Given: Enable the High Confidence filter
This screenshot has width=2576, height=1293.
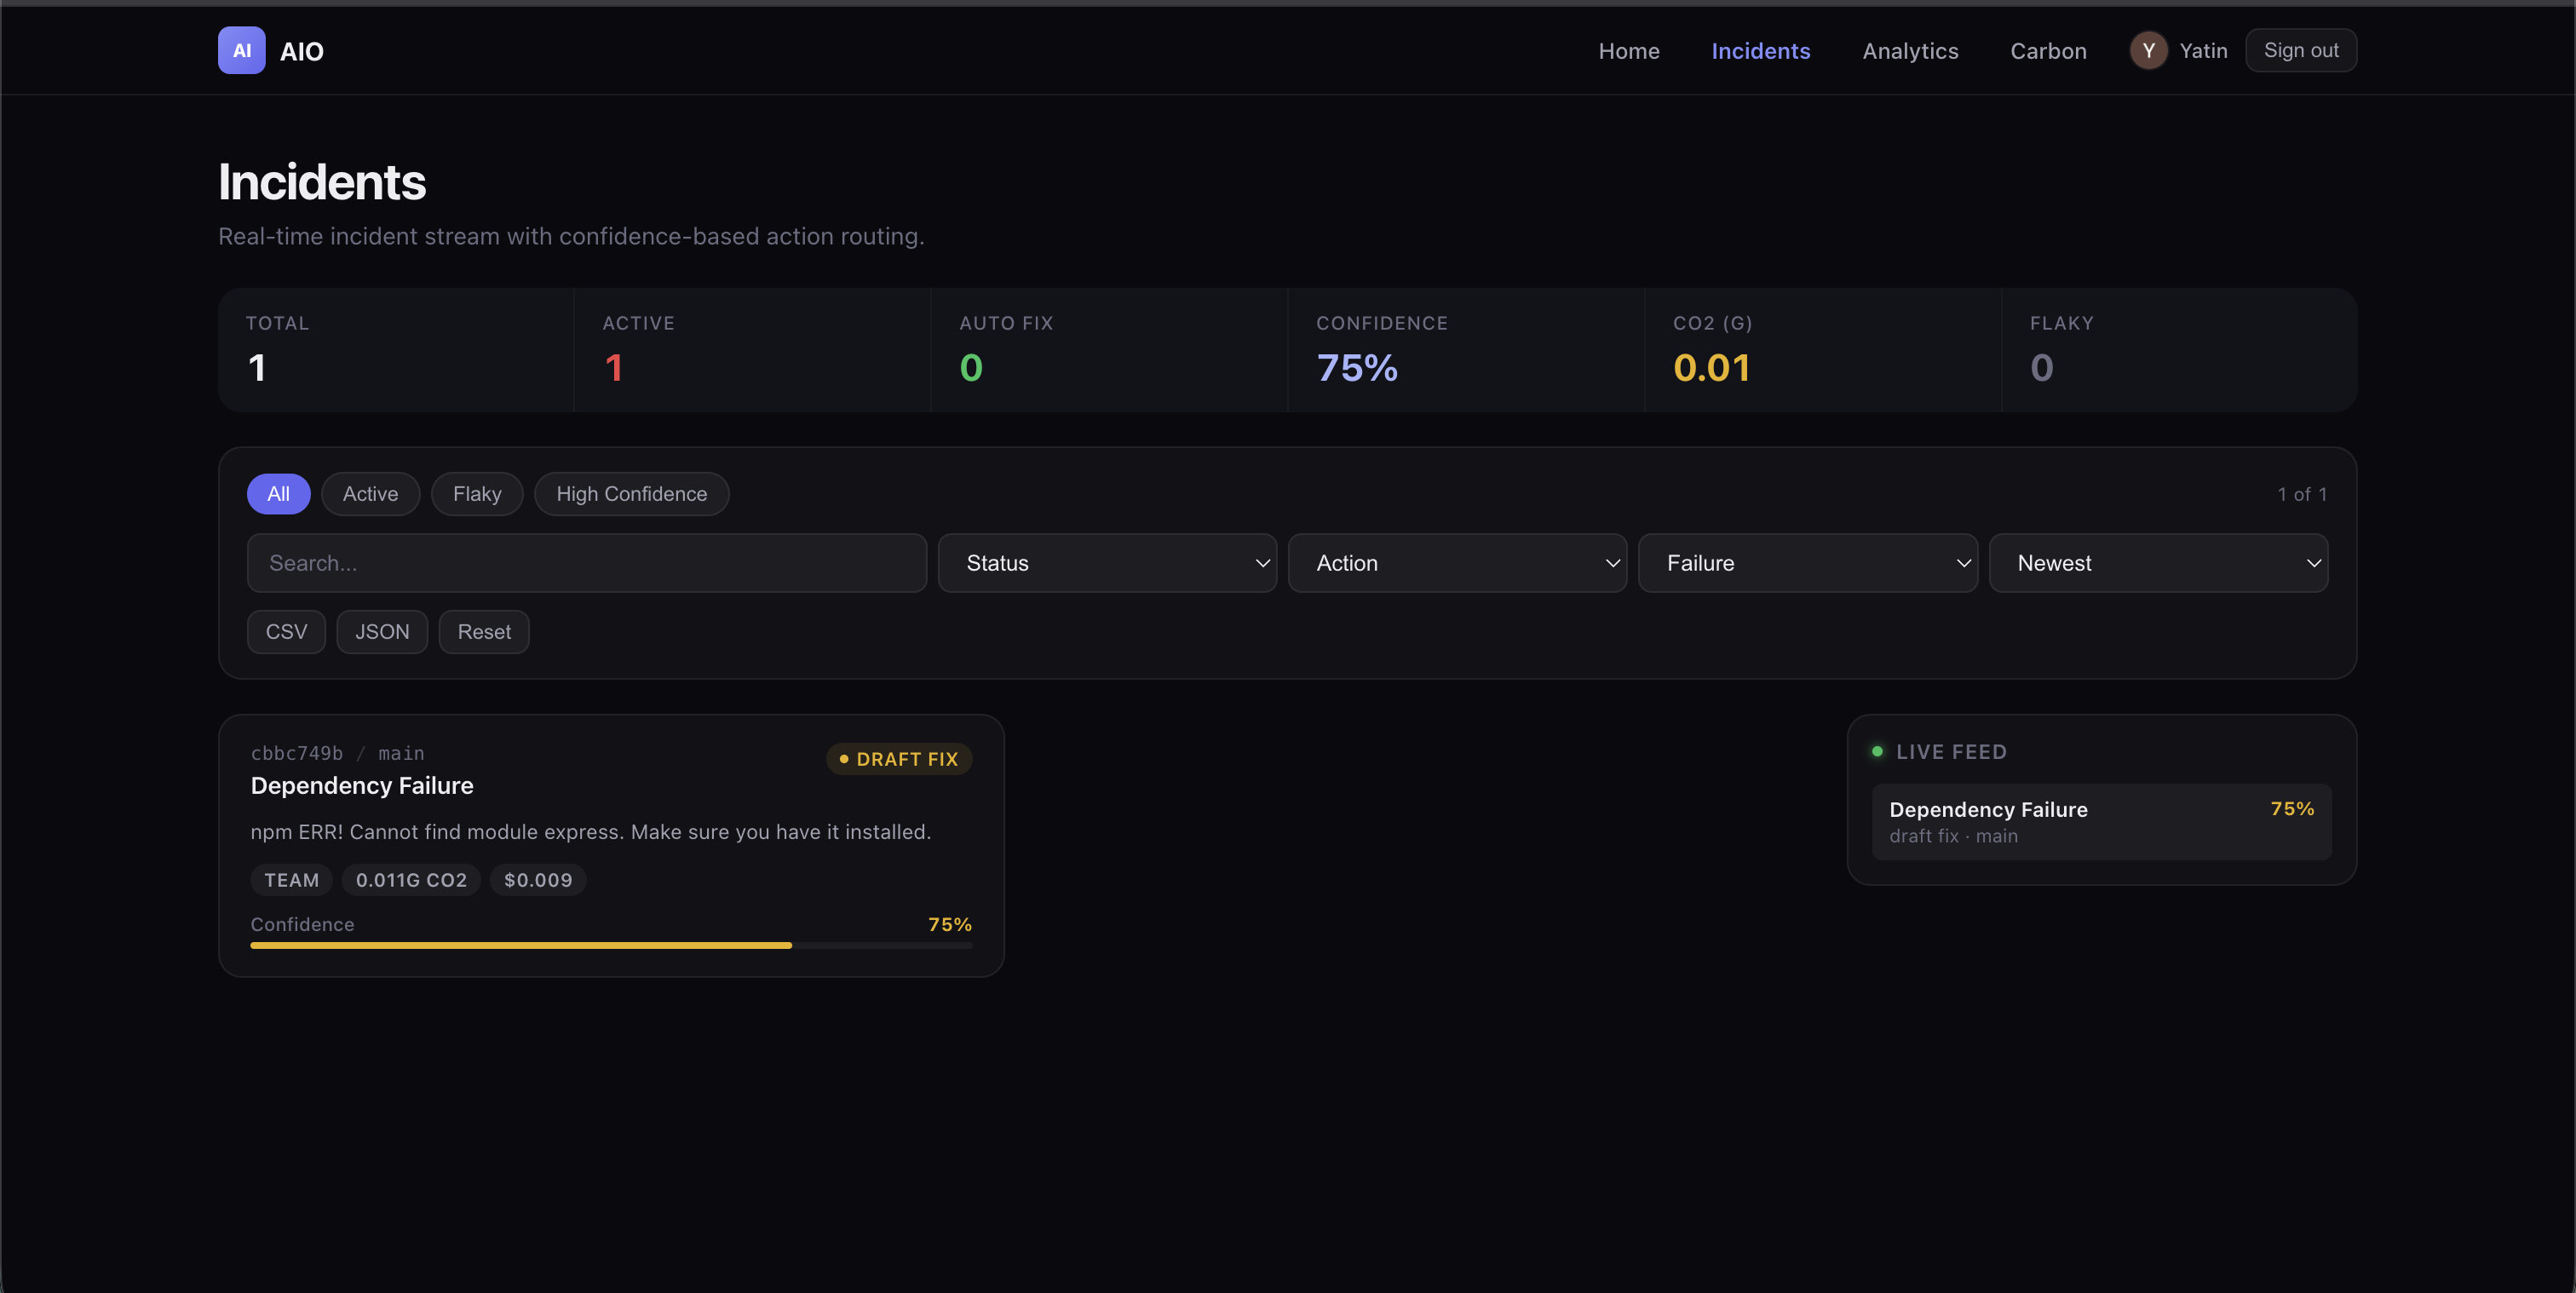Looking at the screenshot, I should coord(631,494).
